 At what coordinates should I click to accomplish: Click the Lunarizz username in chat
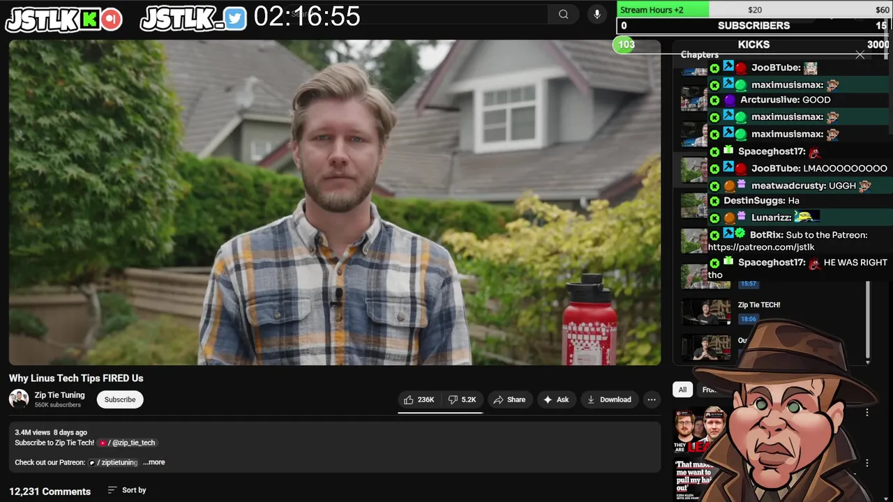772,218
